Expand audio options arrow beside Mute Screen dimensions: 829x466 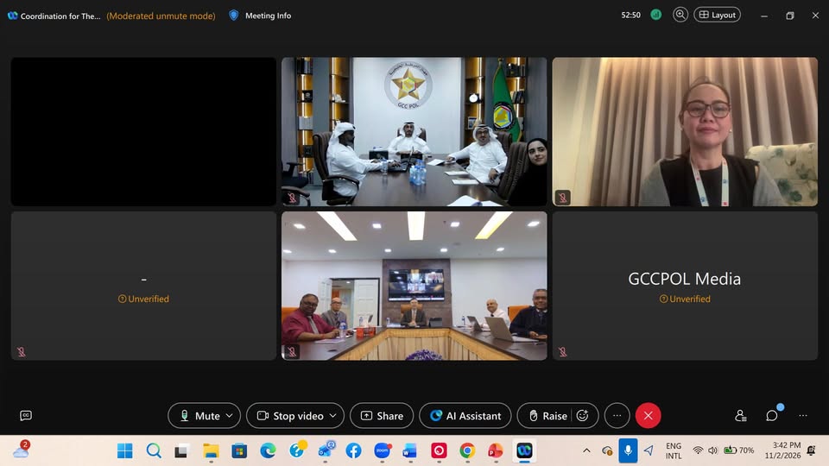coord(230,415)
